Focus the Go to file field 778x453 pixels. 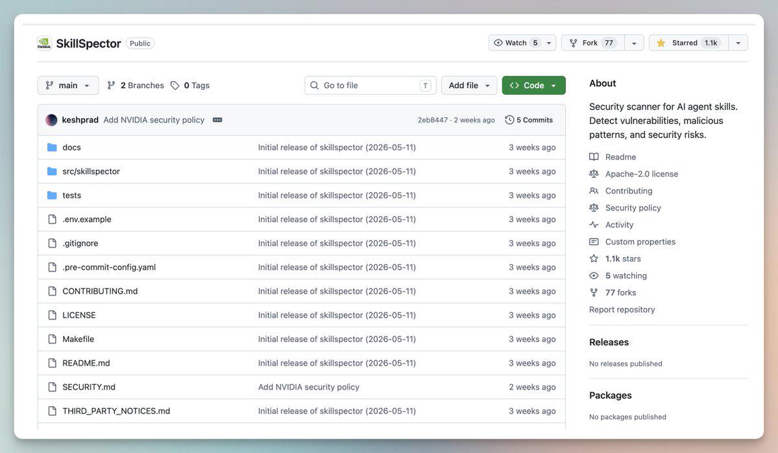point(370,86)
